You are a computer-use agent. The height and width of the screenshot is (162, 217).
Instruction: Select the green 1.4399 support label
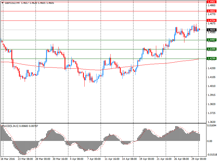[x=212, y=49]
